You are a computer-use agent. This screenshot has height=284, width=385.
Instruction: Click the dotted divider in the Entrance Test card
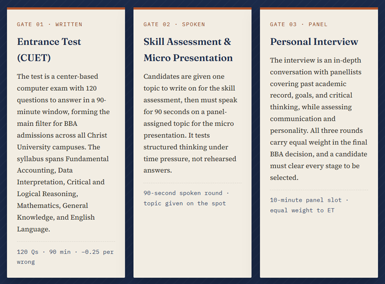[66, 241]
